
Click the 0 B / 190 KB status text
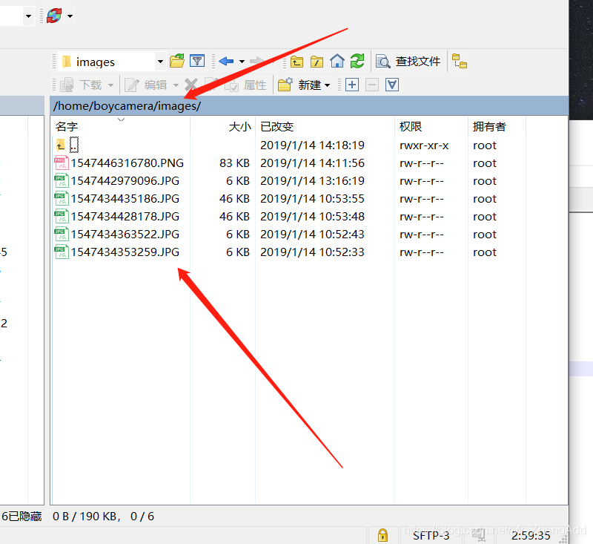pos(86,516)
